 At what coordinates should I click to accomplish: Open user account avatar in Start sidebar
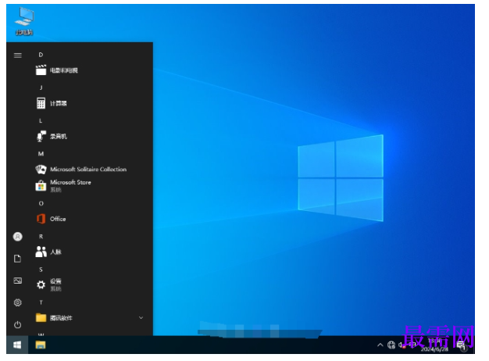pyautogui.click(x=18, y=237)
